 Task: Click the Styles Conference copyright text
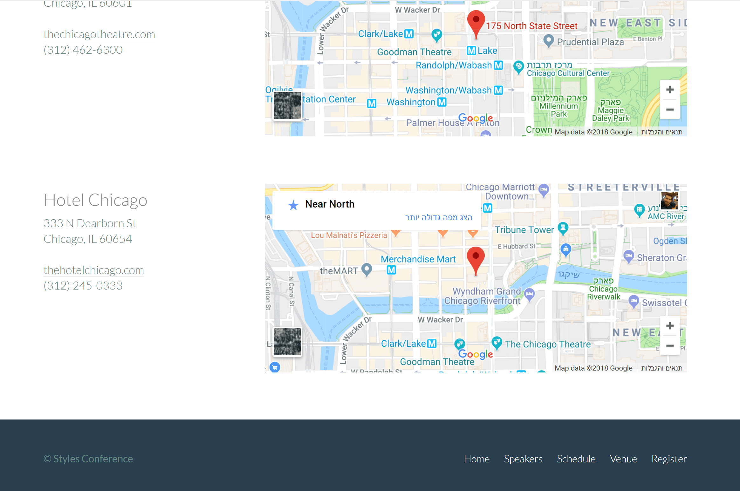(x=88, y=459)
